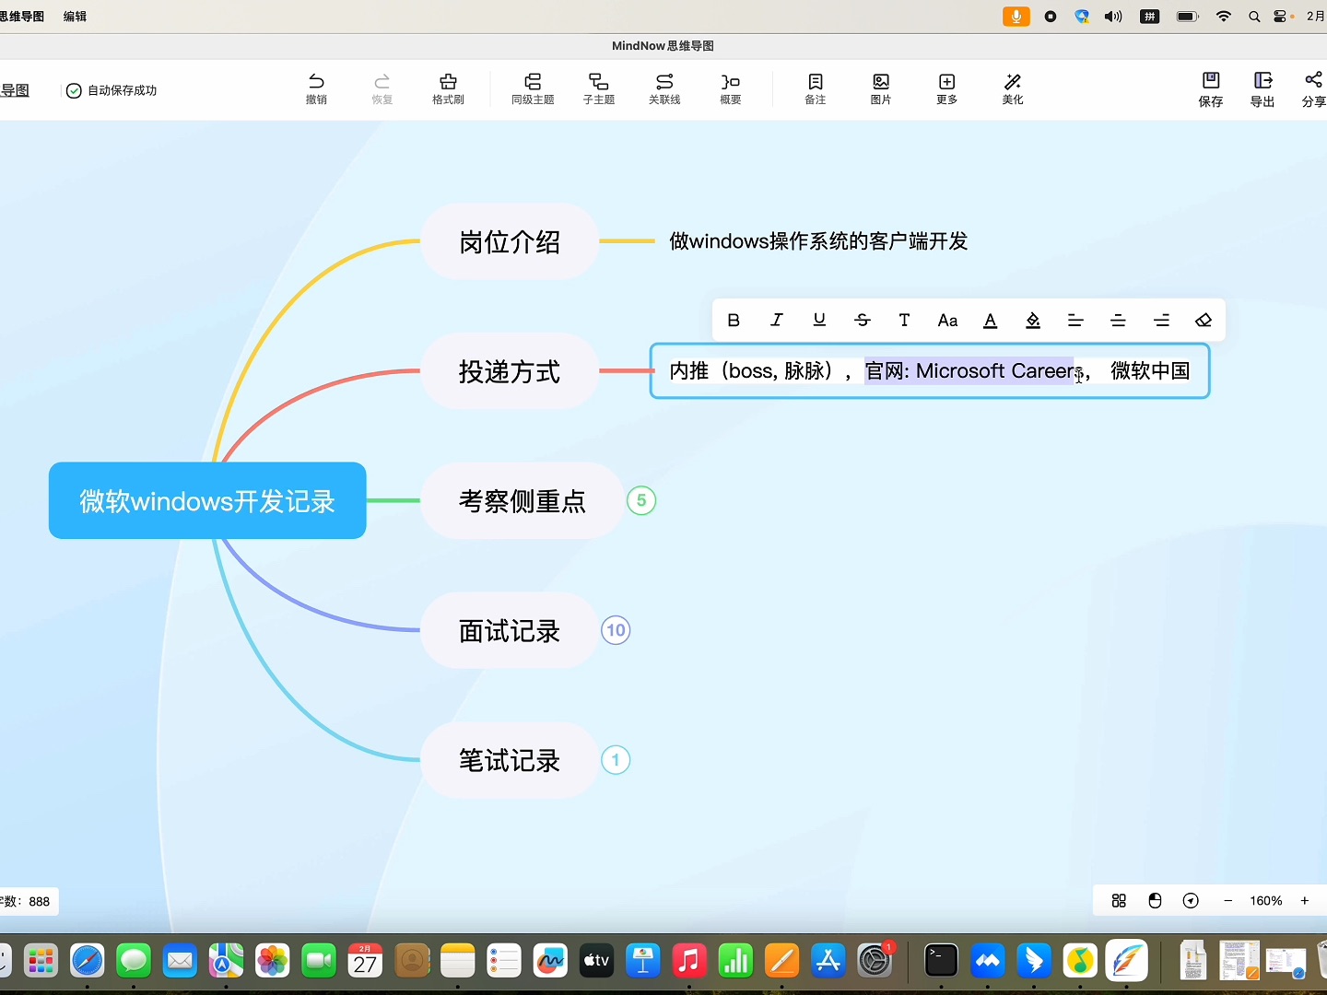
Task: Open the T font family option
Action: (x=904, y=321)
